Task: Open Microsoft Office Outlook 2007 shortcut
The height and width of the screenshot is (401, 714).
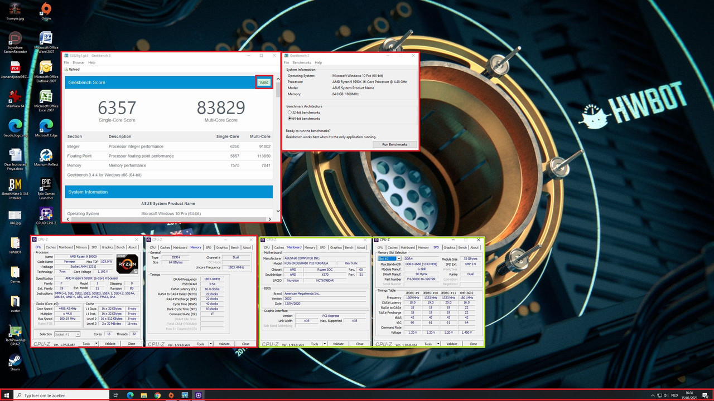Action: pos(46,72)
